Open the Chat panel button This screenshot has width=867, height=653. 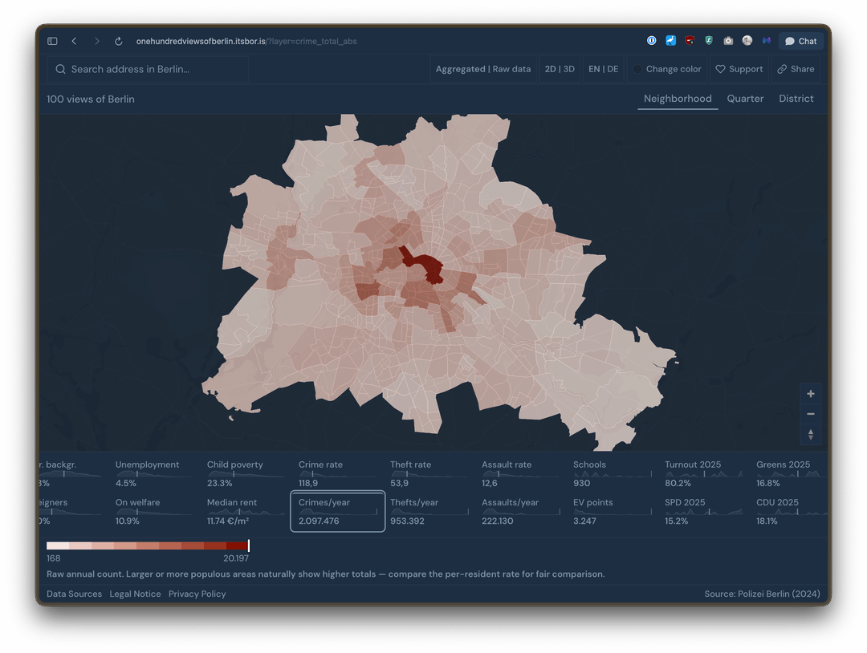pyautogui.click(x=800, y=41)
